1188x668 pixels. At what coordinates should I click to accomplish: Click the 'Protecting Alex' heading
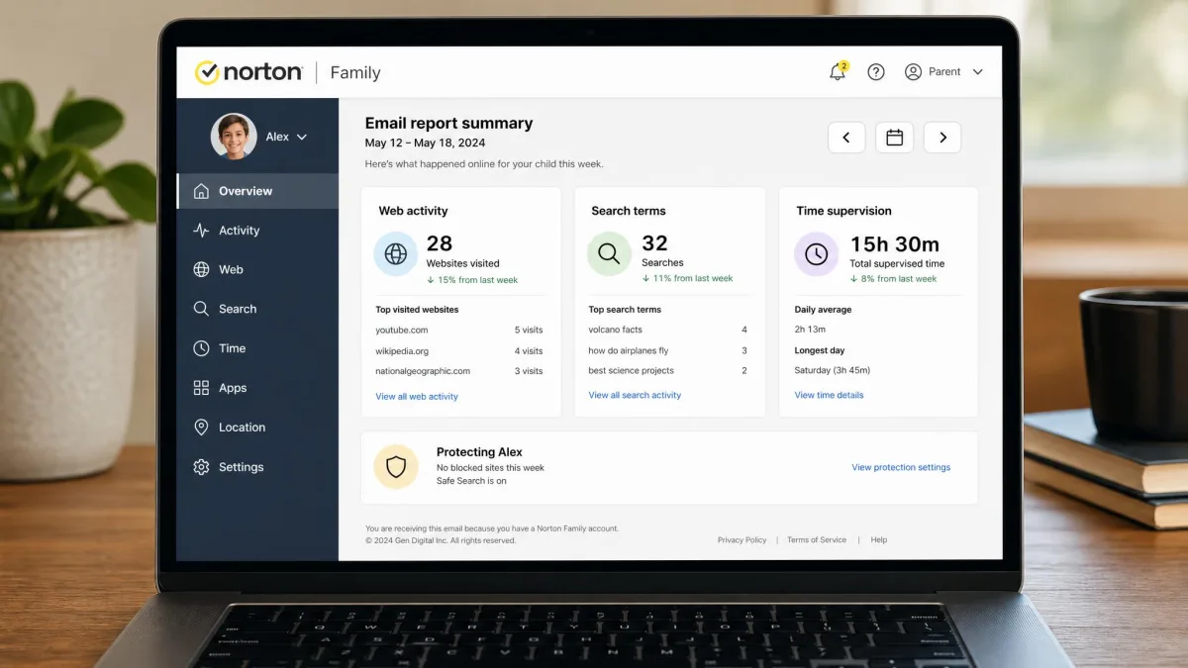coord(479,452)
